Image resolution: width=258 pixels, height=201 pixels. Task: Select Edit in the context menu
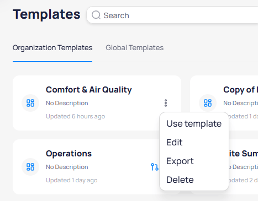coord(175,142)
